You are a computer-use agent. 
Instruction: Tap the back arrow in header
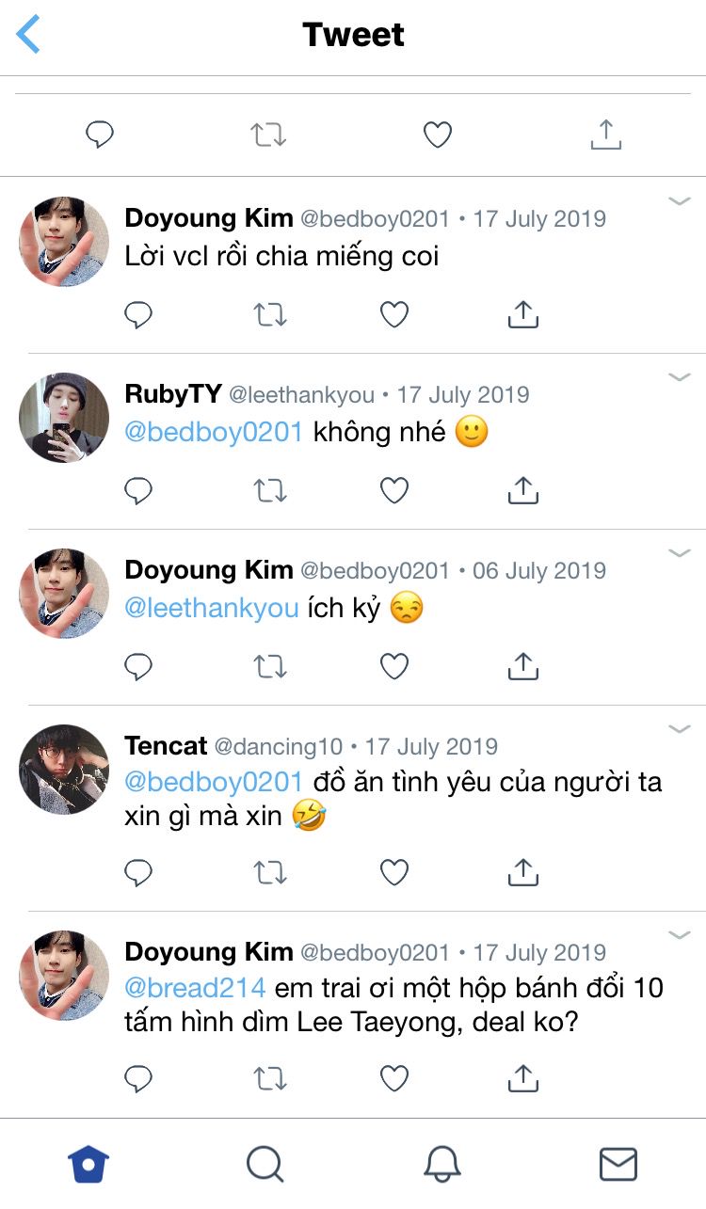(29, 35)
